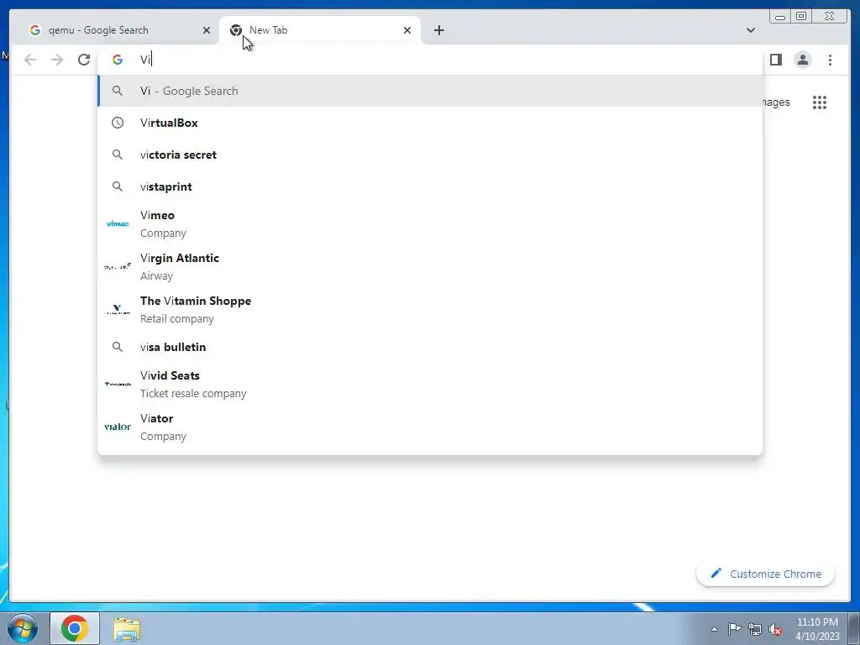Screen dimensions: 860x645
Task: Select the New Tab tab
Action: click(x=320, y=30)
